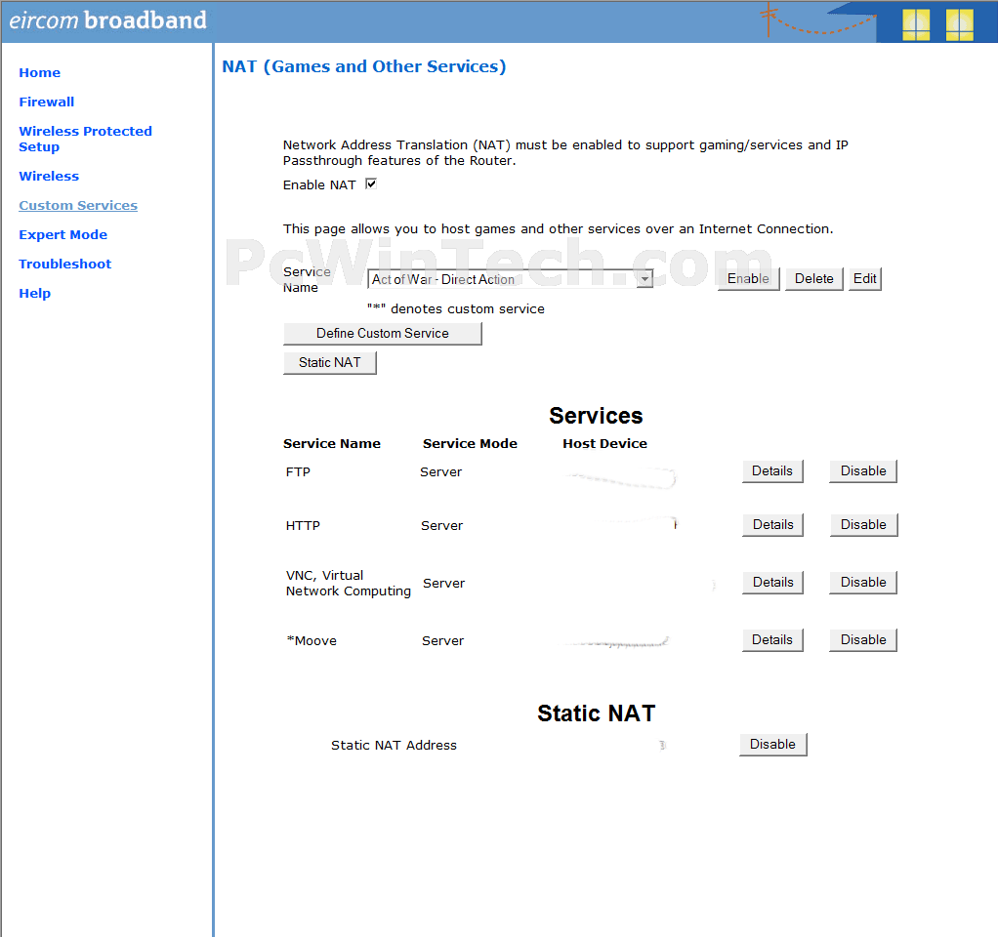Disable the HTTP service
This screenshot has width=998, height=937.
point(863,524)
